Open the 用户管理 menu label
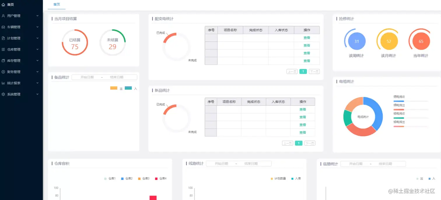 point(14,16)
